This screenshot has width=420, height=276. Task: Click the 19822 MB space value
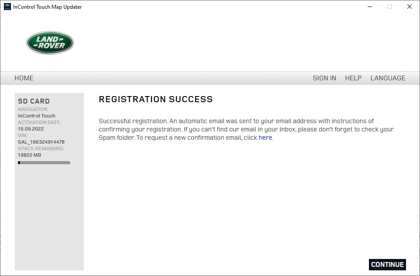(x=29, y=155)
